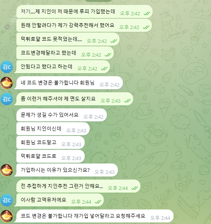211x224 pixels.
Task: Select the message '전 추접하게 지인추천 그런거 안해요,,,,'
Action: coord(78,186)
